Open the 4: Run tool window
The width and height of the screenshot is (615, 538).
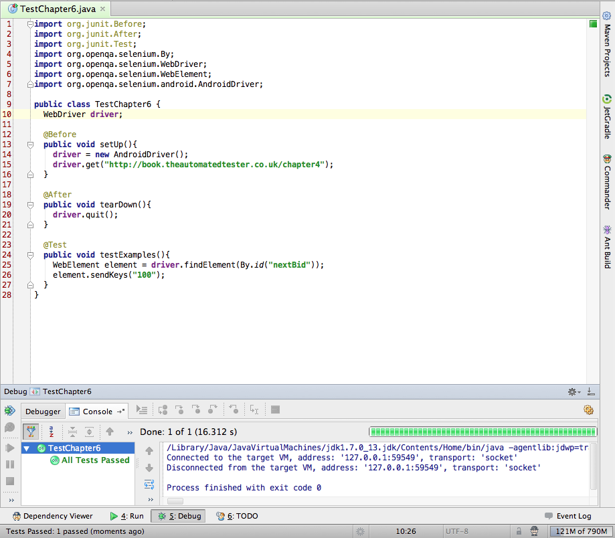coord(126,516)
